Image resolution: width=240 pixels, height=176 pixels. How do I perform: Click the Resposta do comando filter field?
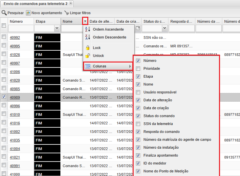(182, 28)
